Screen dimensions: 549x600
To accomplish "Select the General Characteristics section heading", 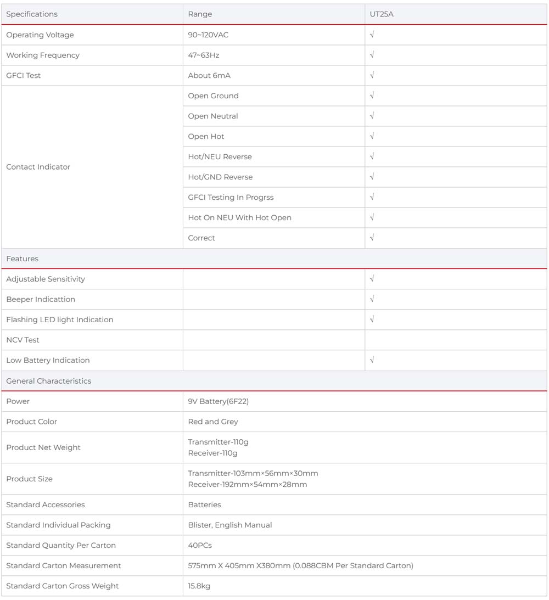I will [x=49, y=381].
